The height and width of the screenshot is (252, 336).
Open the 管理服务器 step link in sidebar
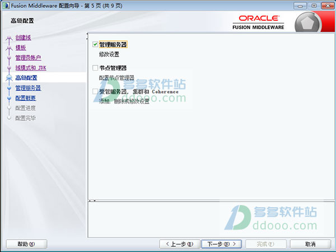[28, 88]
